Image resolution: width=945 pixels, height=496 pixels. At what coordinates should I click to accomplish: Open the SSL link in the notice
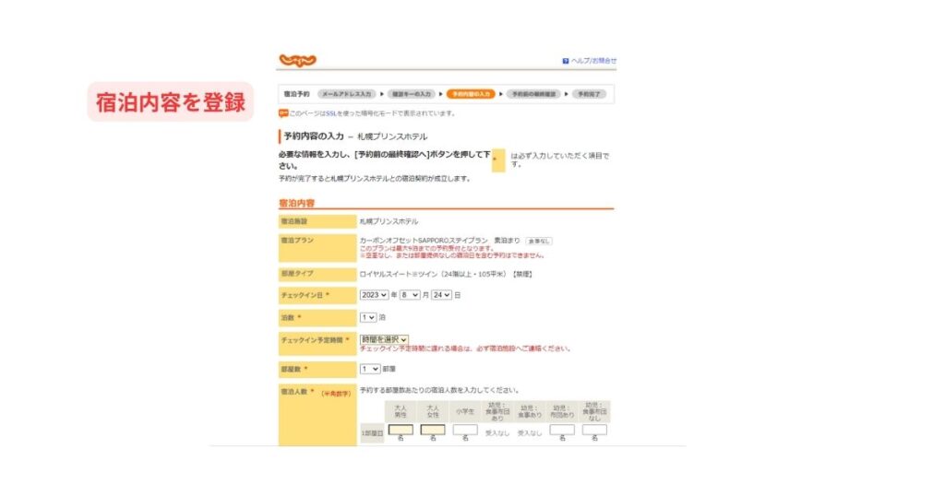pos(331,113)
